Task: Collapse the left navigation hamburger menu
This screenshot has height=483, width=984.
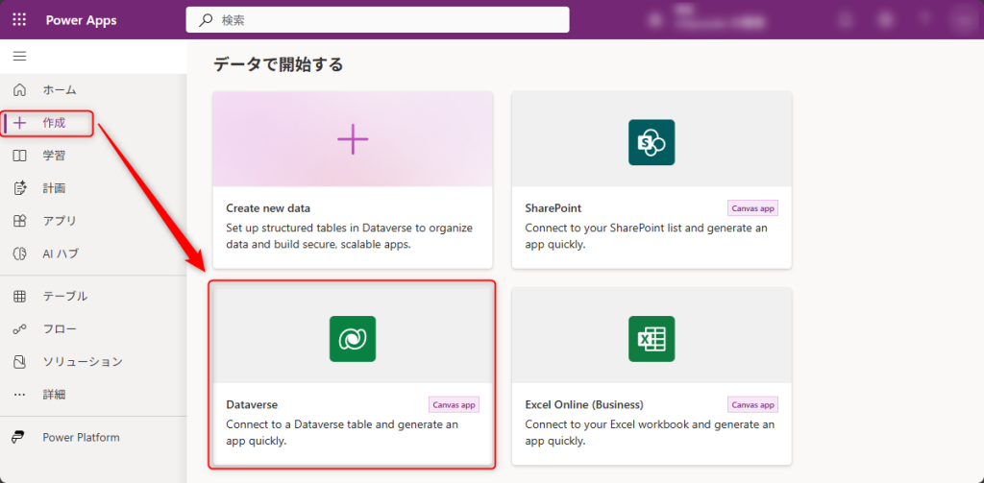Action: 19,57
